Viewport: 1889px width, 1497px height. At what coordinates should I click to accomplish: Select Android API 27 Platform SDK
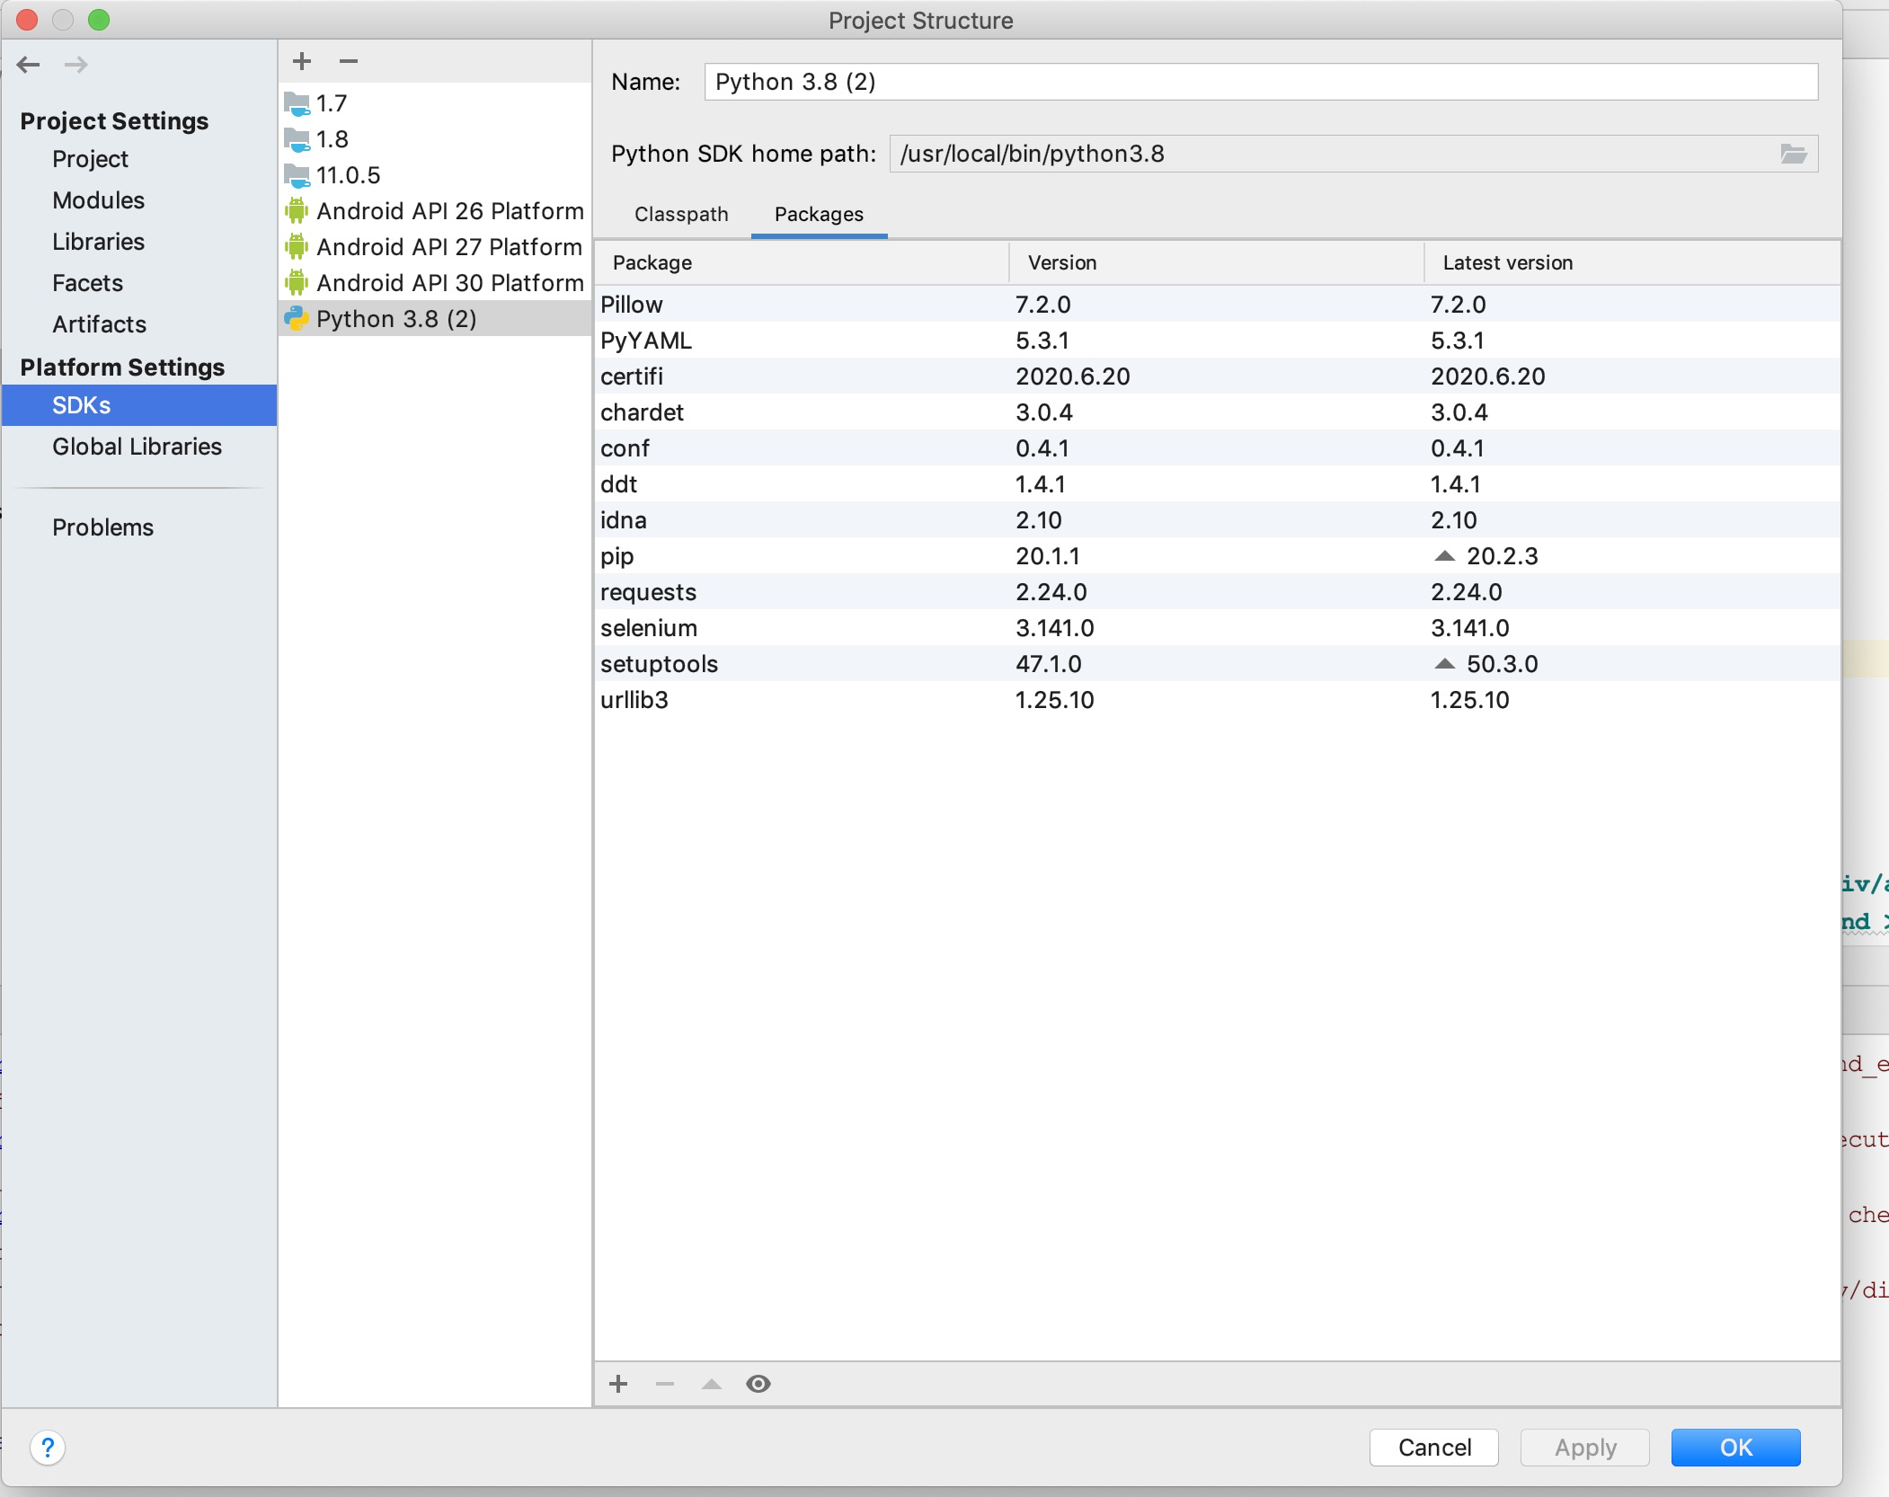435,247
